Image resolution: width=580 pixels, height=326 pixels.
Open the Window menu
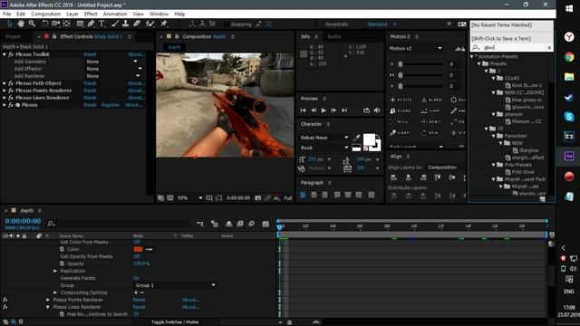pos(159,14)
